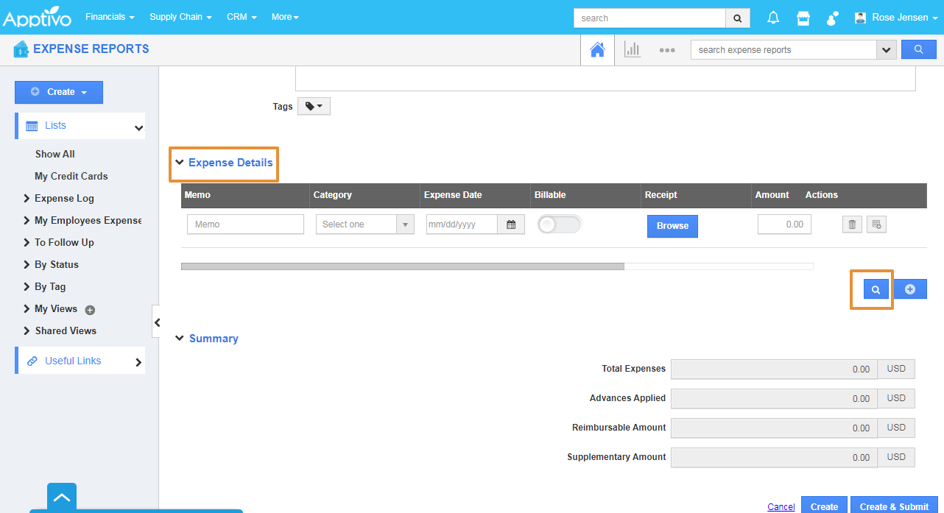Click the Memo input field
Image resolution: width=944 pixels, height=513 pixels.
pos(245,224)
